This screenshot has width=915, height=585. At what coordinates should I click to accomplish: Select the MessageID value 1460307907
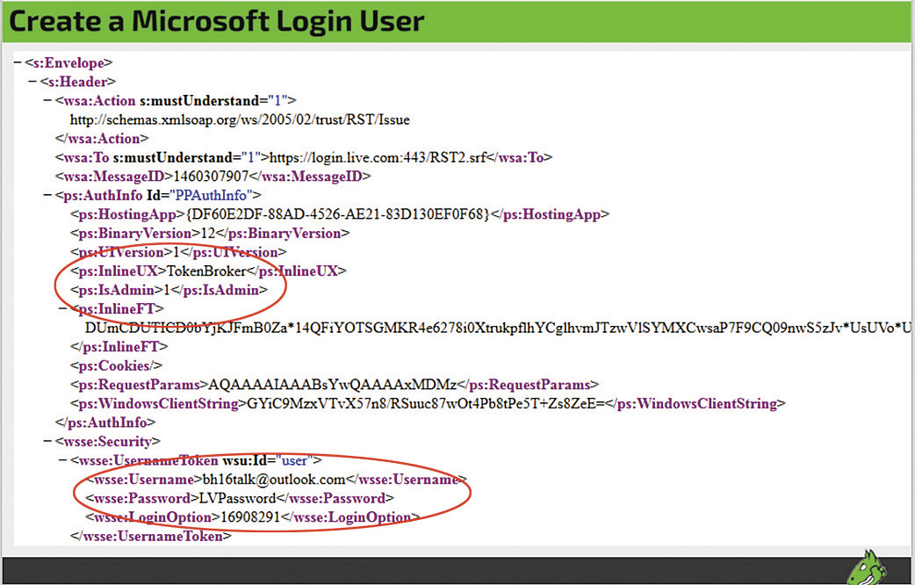[211, 177]
